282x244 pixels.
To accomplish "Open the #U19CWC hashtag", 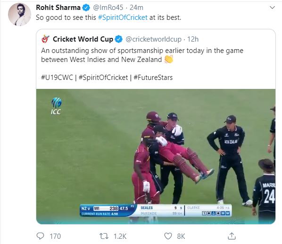I will 57,78.
